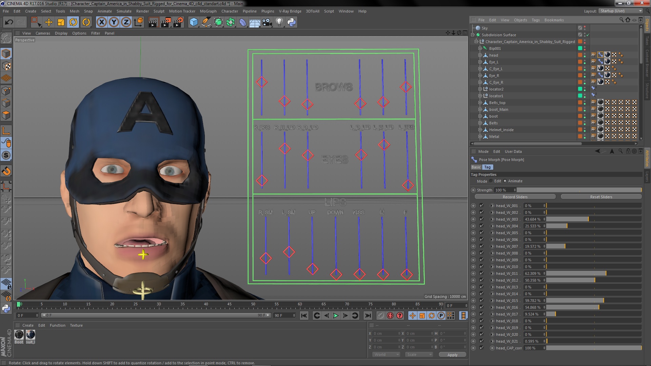The height and width of the screenshot is (366, 651).
Task: Click search icon in Object Manager
Action: tap(622, 20)
